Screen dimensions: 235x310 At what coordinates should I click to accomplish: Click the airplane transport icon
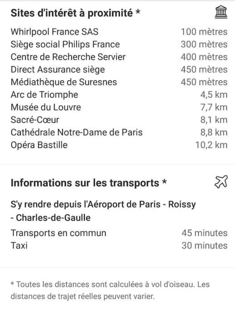pos(221,182)
